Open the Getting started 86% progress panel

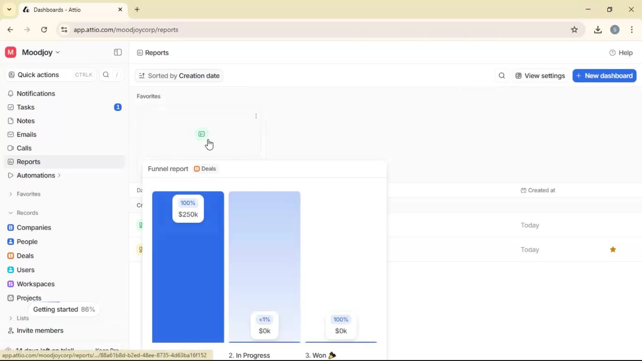coord(64,309)
